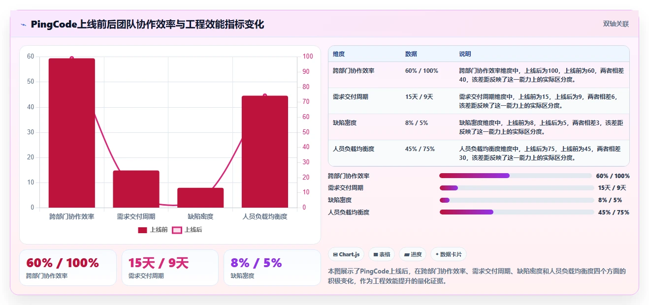Click the 缺陷密度 progress bar
Image resolution: width=649 pixels, height=305 pixels.
coord(517,200)
